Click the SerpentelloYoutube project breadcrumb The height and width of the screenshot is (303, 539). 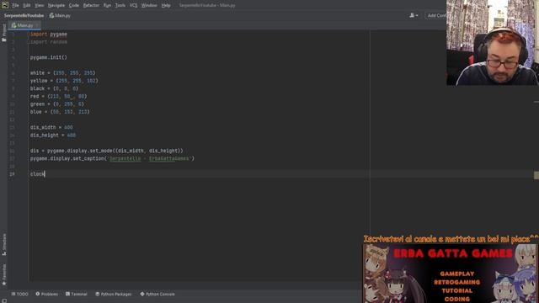pos(24,15)
